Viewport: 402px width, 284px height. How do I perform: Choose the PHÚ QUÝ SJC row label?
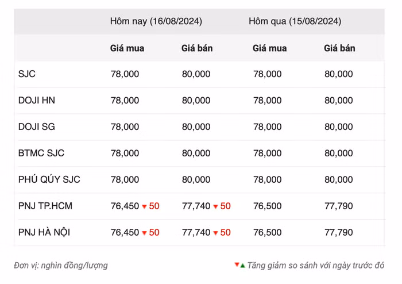point(49,180)
